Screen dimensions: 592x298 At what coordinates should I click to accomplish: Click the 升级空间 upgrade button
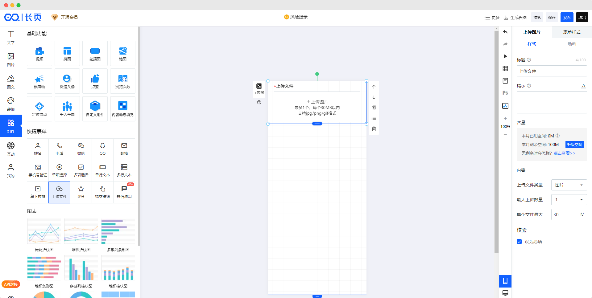click(574, 145)
